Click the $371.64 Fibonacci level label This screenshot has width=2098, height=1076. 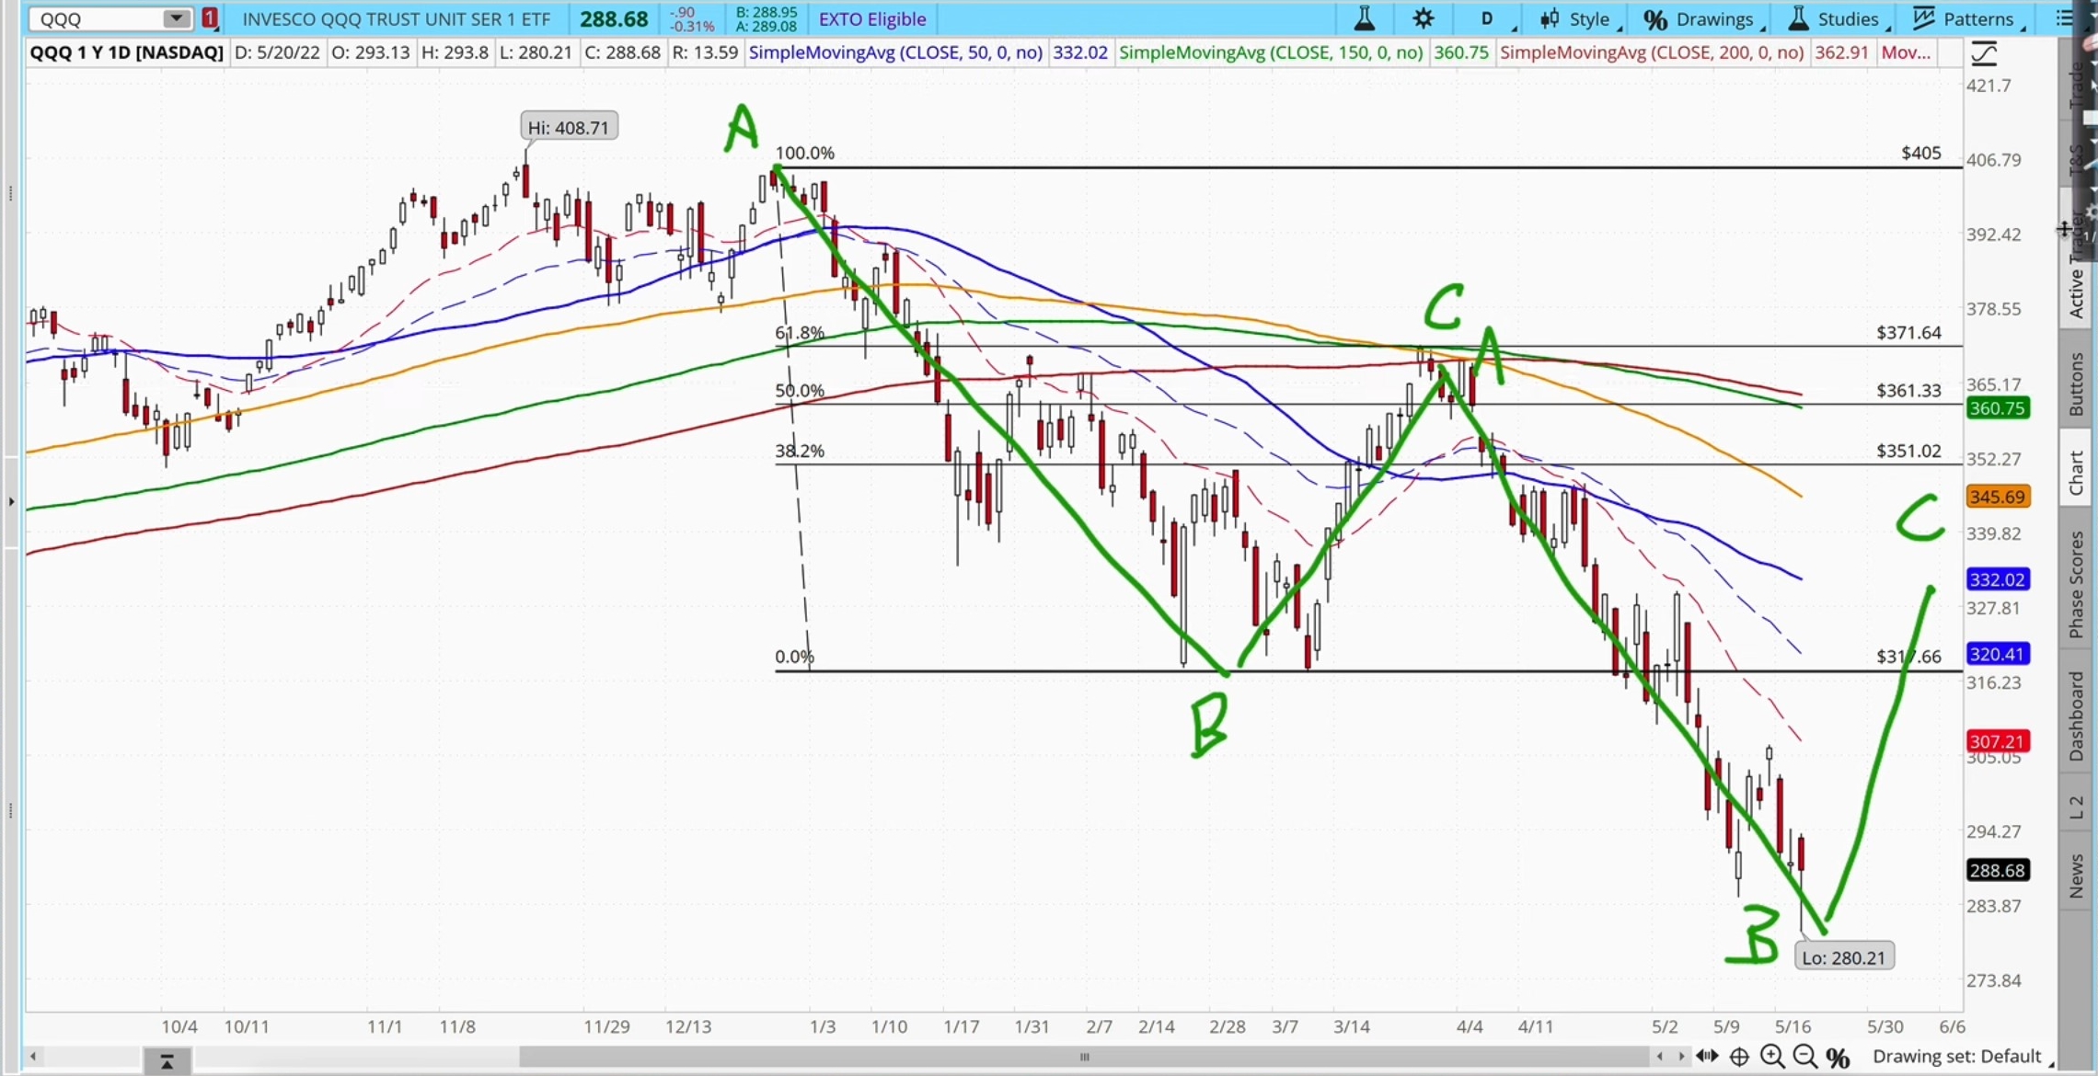coord(1908,332)
